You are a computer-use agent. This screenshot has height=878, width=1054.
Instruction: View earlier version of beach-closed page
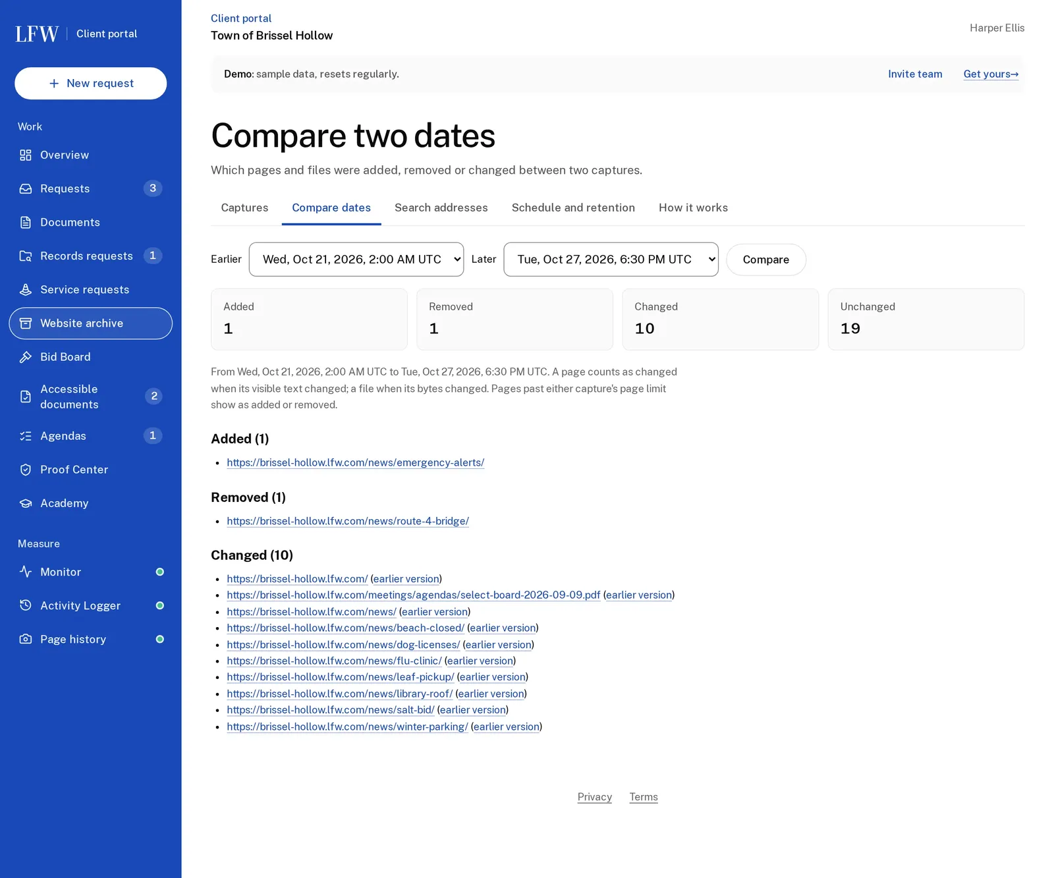coord(503,628)
